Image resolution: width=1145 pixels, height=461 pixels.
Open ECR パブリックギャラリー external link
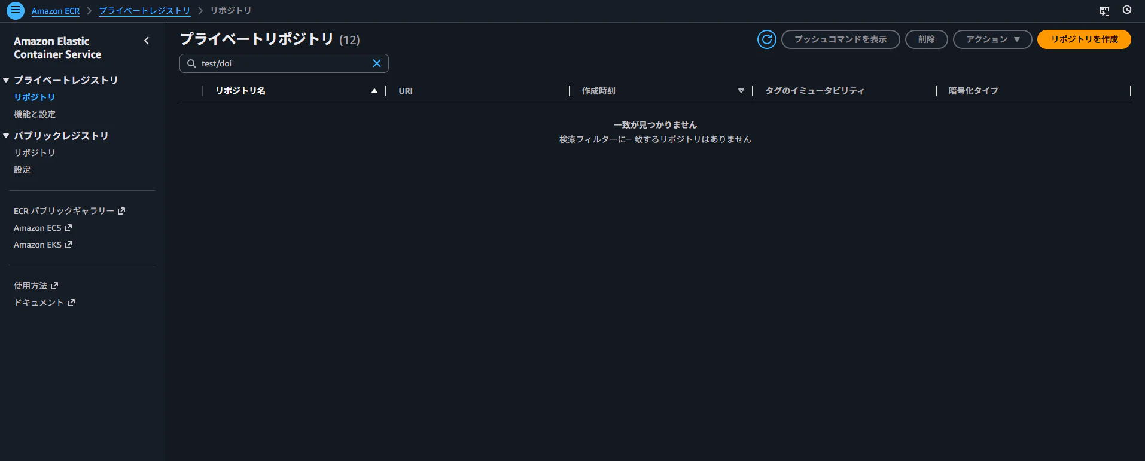click(69, 211)
